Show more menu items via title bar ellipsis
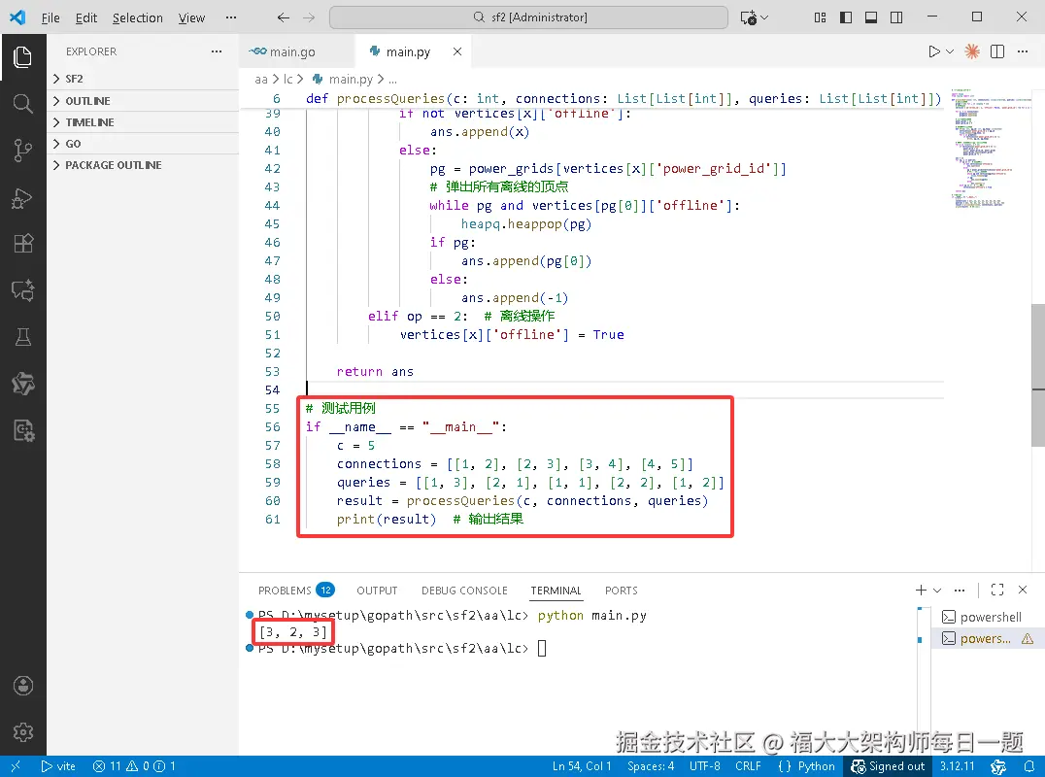The height and width of the screenshot is (777, 1045). click(230, 17)
